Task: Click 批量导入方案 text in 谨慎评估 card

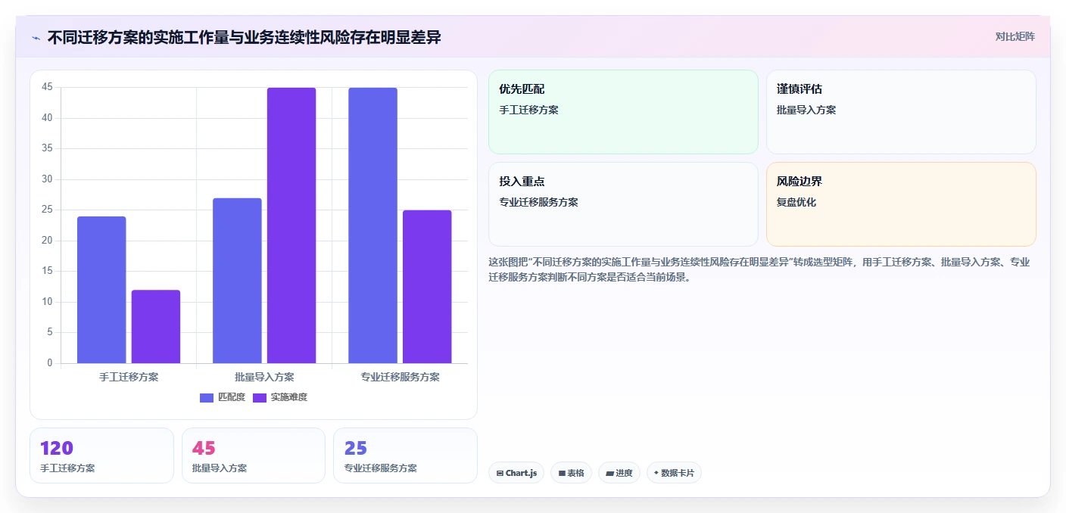Action: tap(806, 110)
